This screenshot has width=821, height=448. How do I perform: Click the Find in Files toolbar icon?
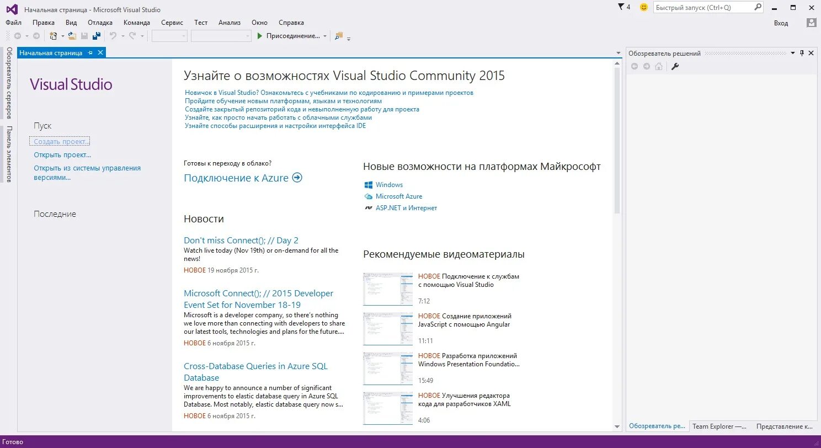pyautogui.click(x=339, y=36)
